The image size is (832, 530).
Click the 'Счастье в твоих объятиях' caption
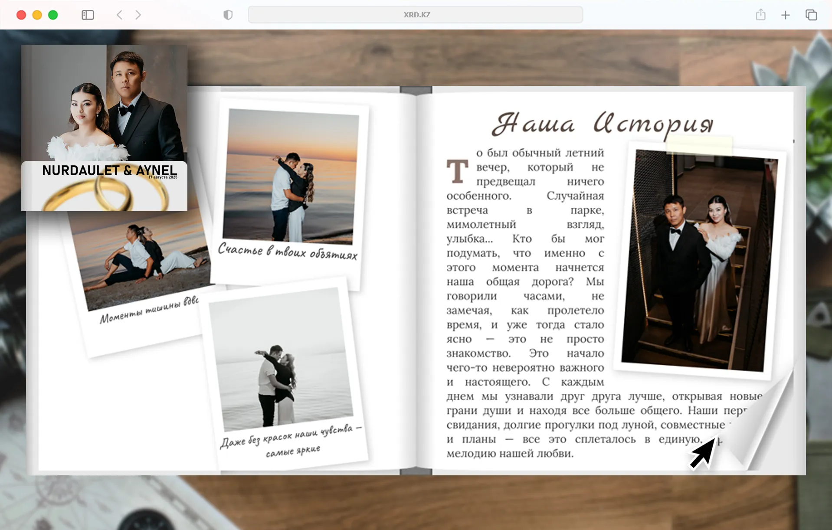point(288,252)
